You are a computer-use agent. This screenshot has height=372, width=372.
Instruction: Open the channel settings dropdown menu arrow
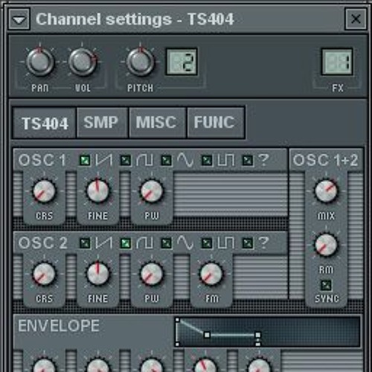[x=19, y=19]
